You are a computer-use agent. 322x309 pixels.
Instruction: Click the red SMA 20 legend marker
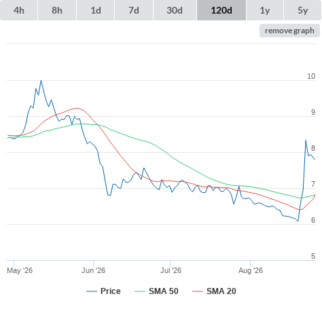pyautogui.click(x=198, y=291)
